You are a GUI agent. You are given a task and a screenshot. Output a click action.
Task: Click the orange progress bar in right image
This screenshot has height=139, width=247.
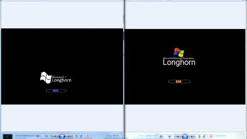click(179, 81)
